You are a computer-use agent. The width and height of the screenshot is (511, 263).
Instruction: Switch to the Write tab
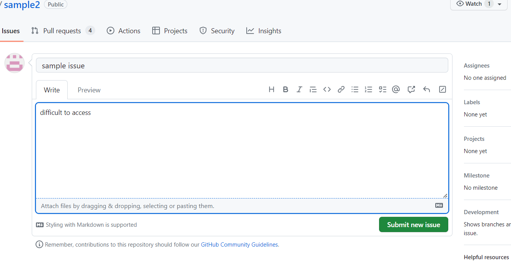click(x=52, y=90)
